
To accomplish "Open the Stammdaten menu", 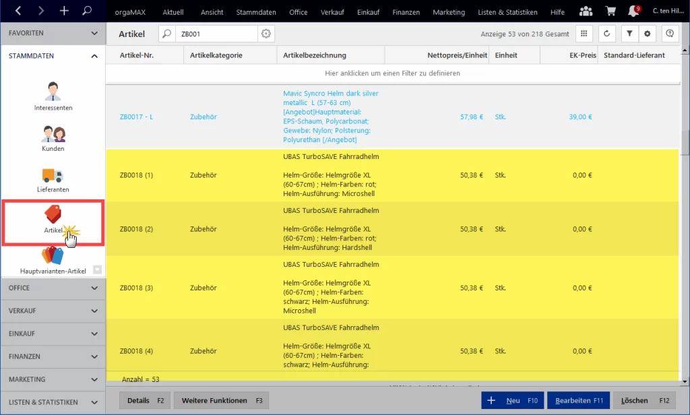I will 256,12.
